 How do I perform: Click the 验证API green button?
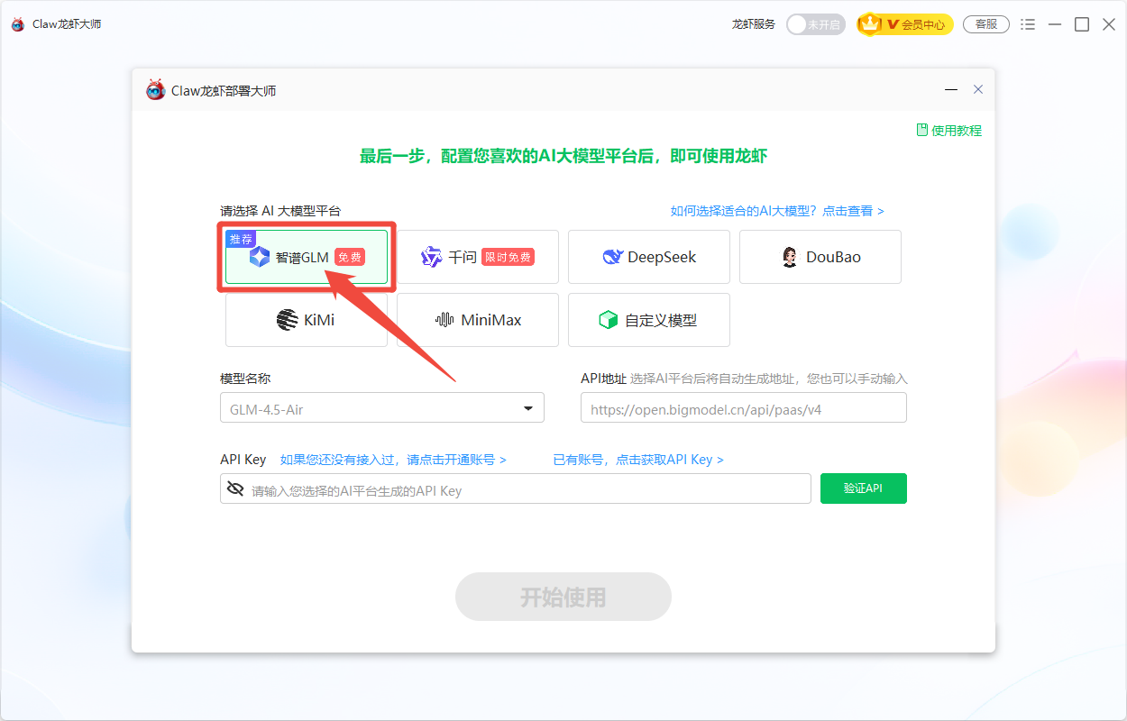[x=863, y=488]
